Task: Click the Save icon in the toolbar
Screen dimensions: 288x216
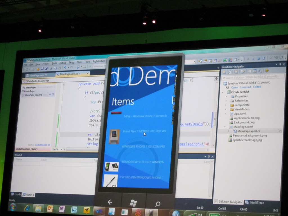Action: tap(42, 69)
